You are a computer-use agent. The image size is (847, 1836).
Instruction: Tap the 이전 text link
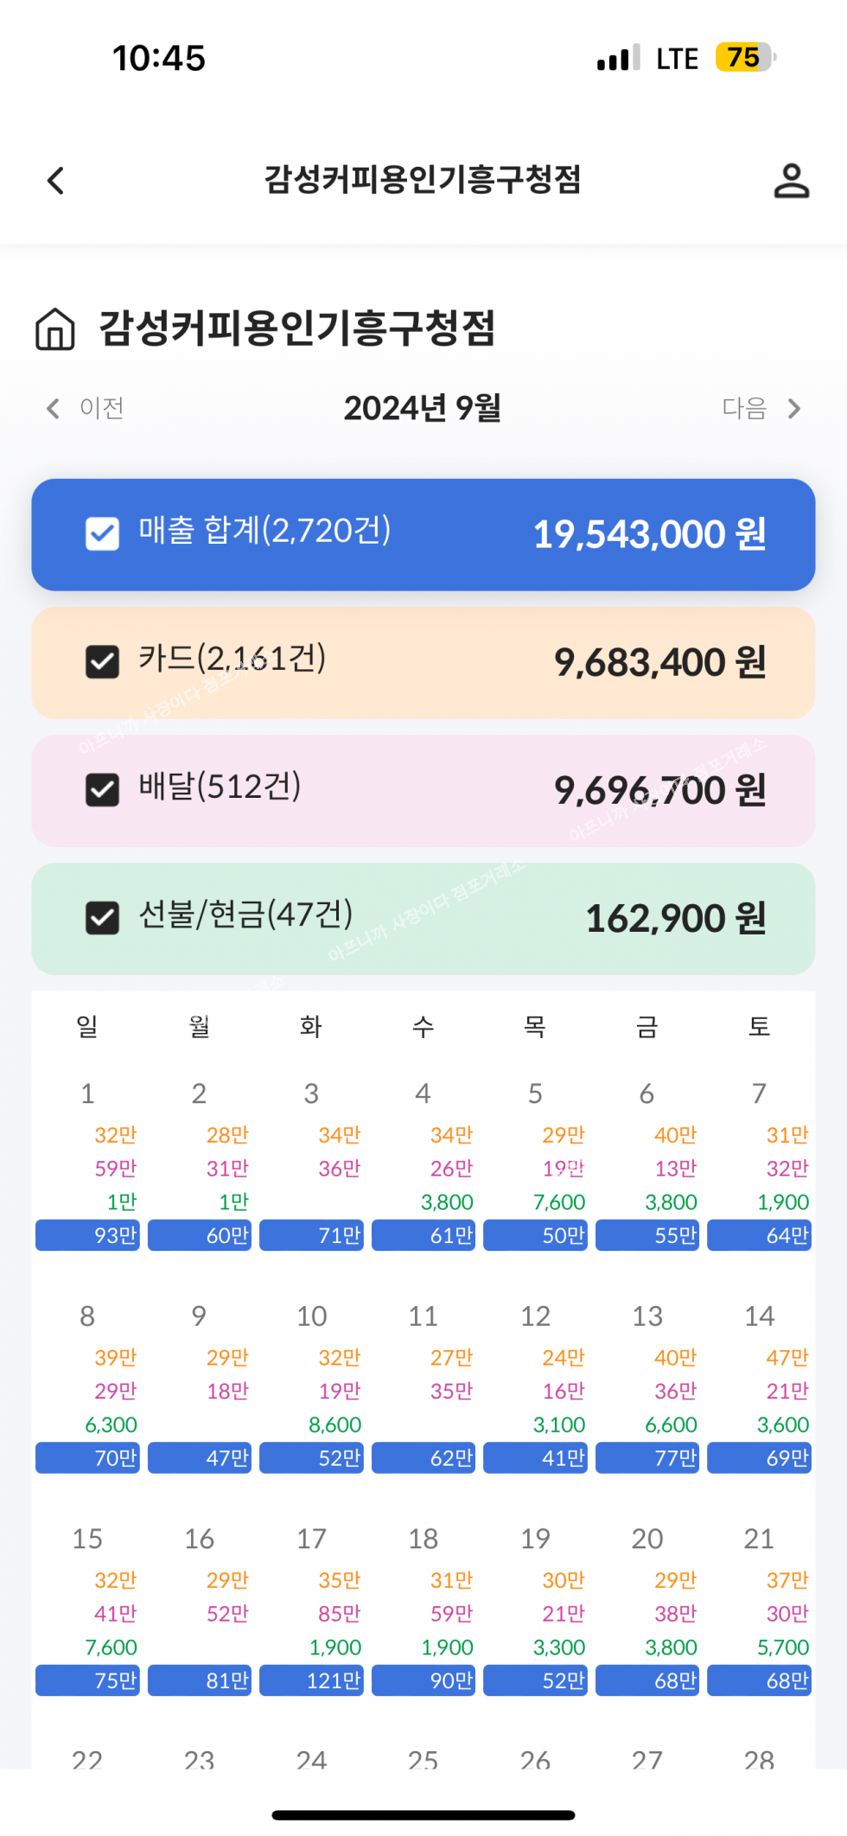pyautogui.click(x=102, y=408)
